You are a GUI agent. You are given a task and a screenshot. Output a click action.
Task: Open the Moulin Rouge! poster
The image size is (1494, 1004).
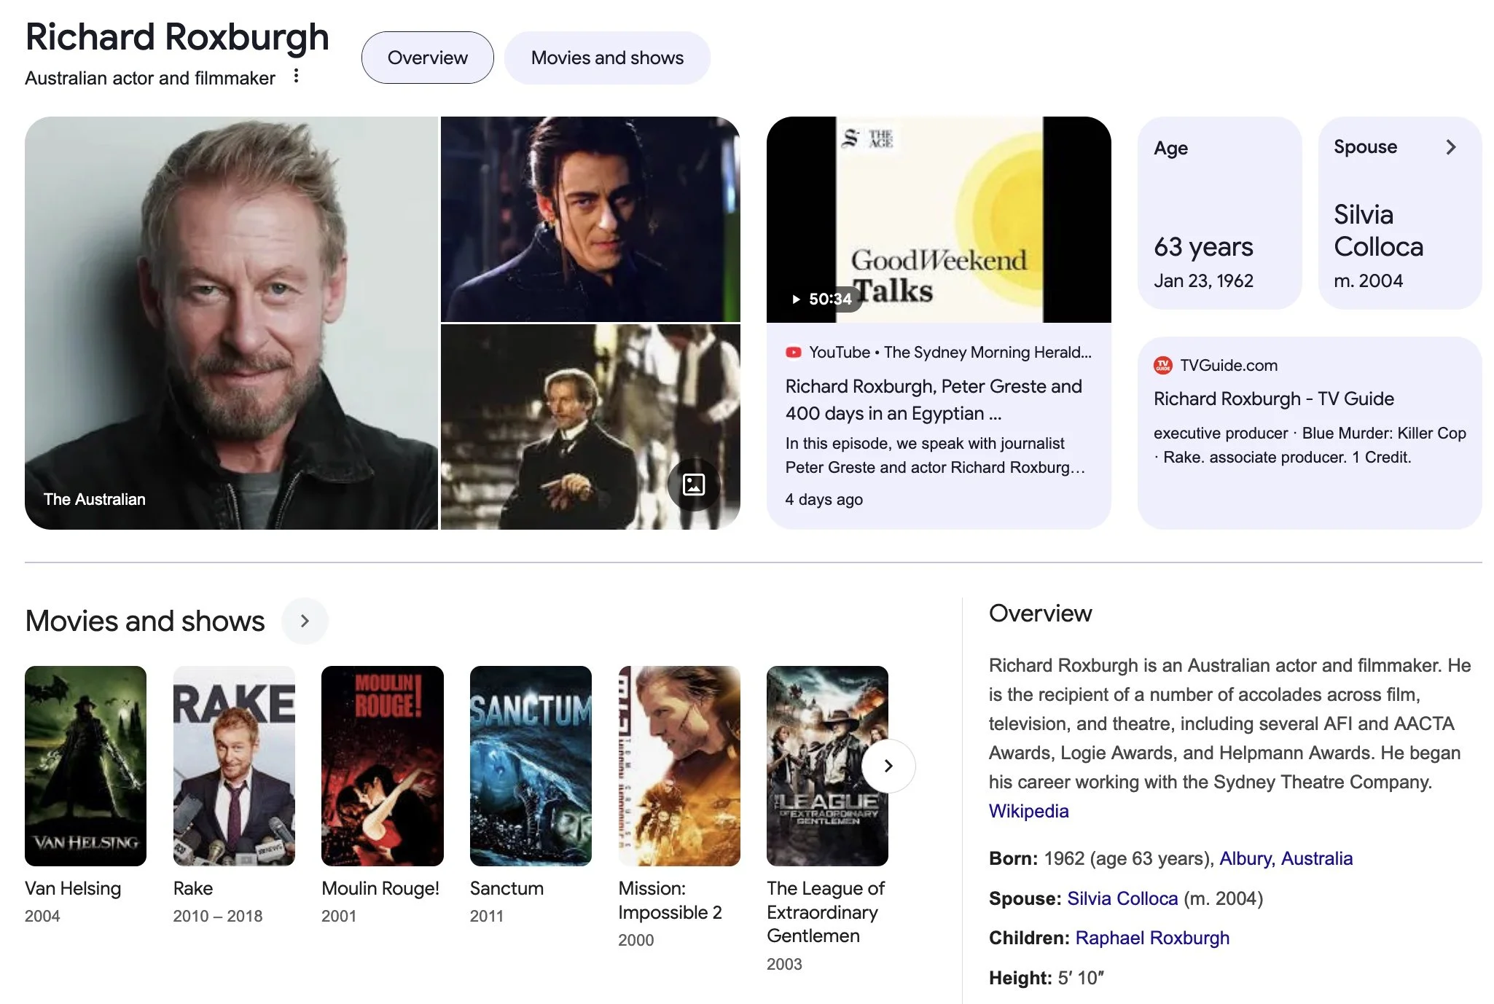[x=382, y=766]
